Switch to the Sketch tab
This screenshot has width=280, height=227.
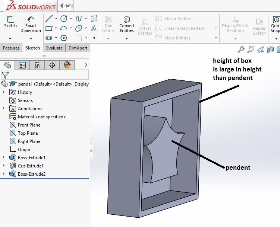[x=32, y=48]
